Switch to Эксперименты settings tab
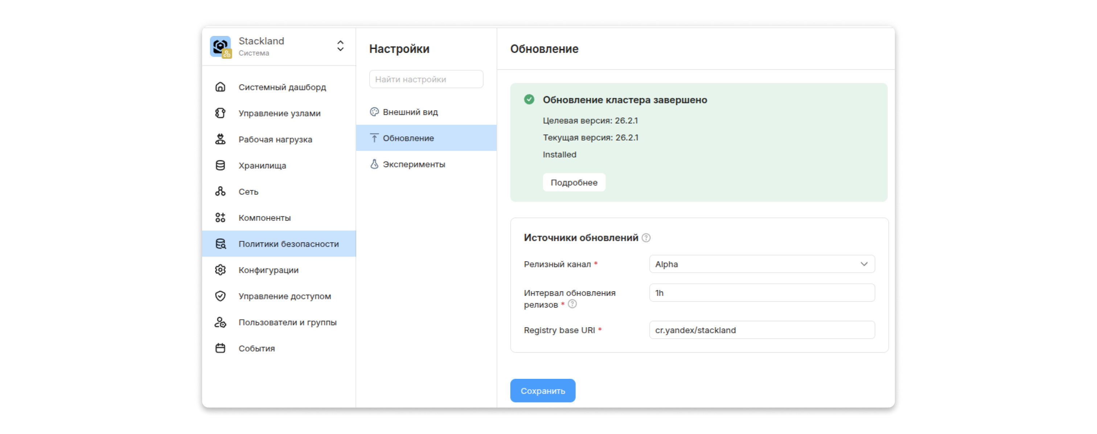The width and height of the screenshot is (1097, 434). point(426,164)
